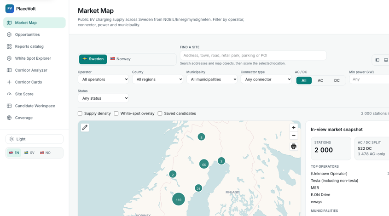Screen dimensions: 389x216
Task: Zoom in with the map plus button
Action: click(x=294, y=128)
